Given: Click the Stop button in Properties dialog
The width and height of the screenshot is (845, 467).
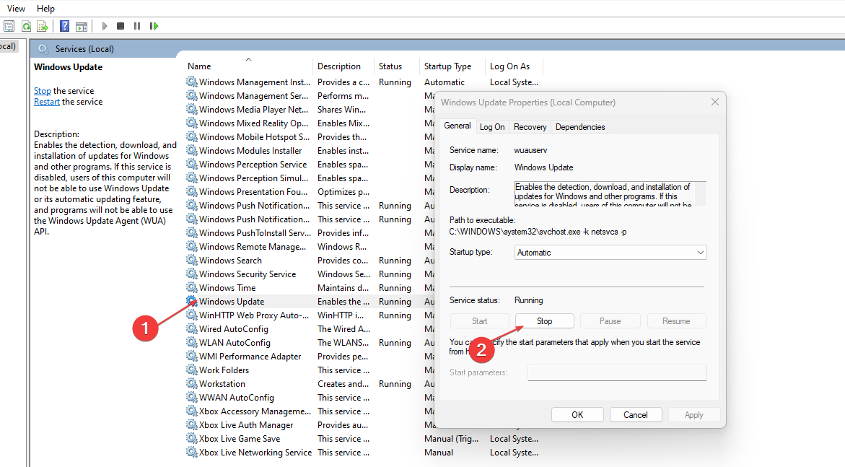Looking at the screenshot, I should [x=544, y=321].
